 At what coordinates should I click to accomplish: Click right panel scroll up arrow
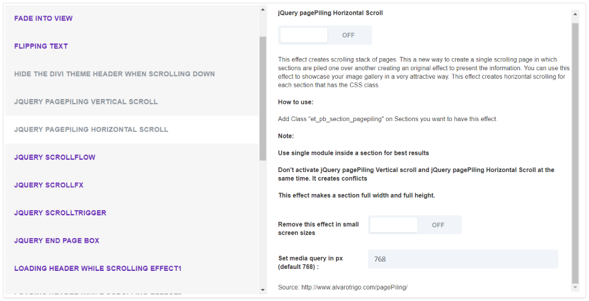tap(575, 13)
